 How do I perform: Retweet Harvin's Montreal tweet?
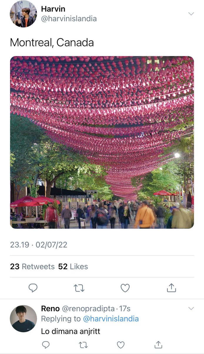click(x=79, y=288)
